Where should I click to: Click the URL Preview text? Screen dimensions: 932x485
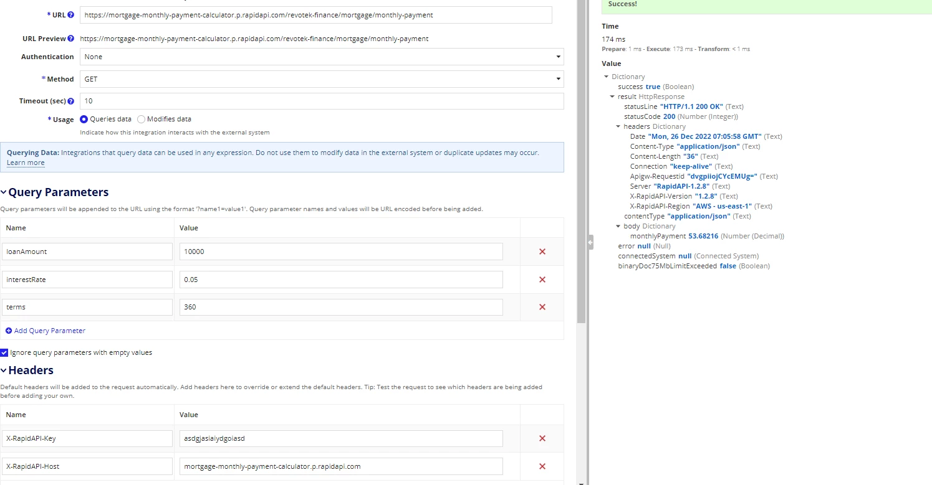point(254,39)
